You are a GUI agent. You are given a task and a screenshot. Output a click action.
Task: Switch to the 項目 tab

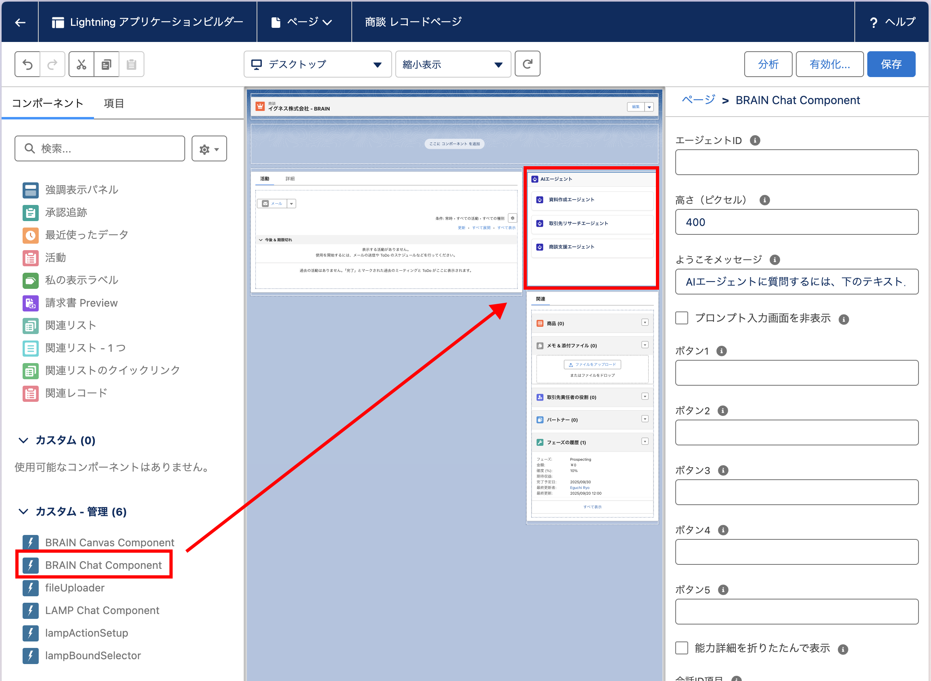114,103
